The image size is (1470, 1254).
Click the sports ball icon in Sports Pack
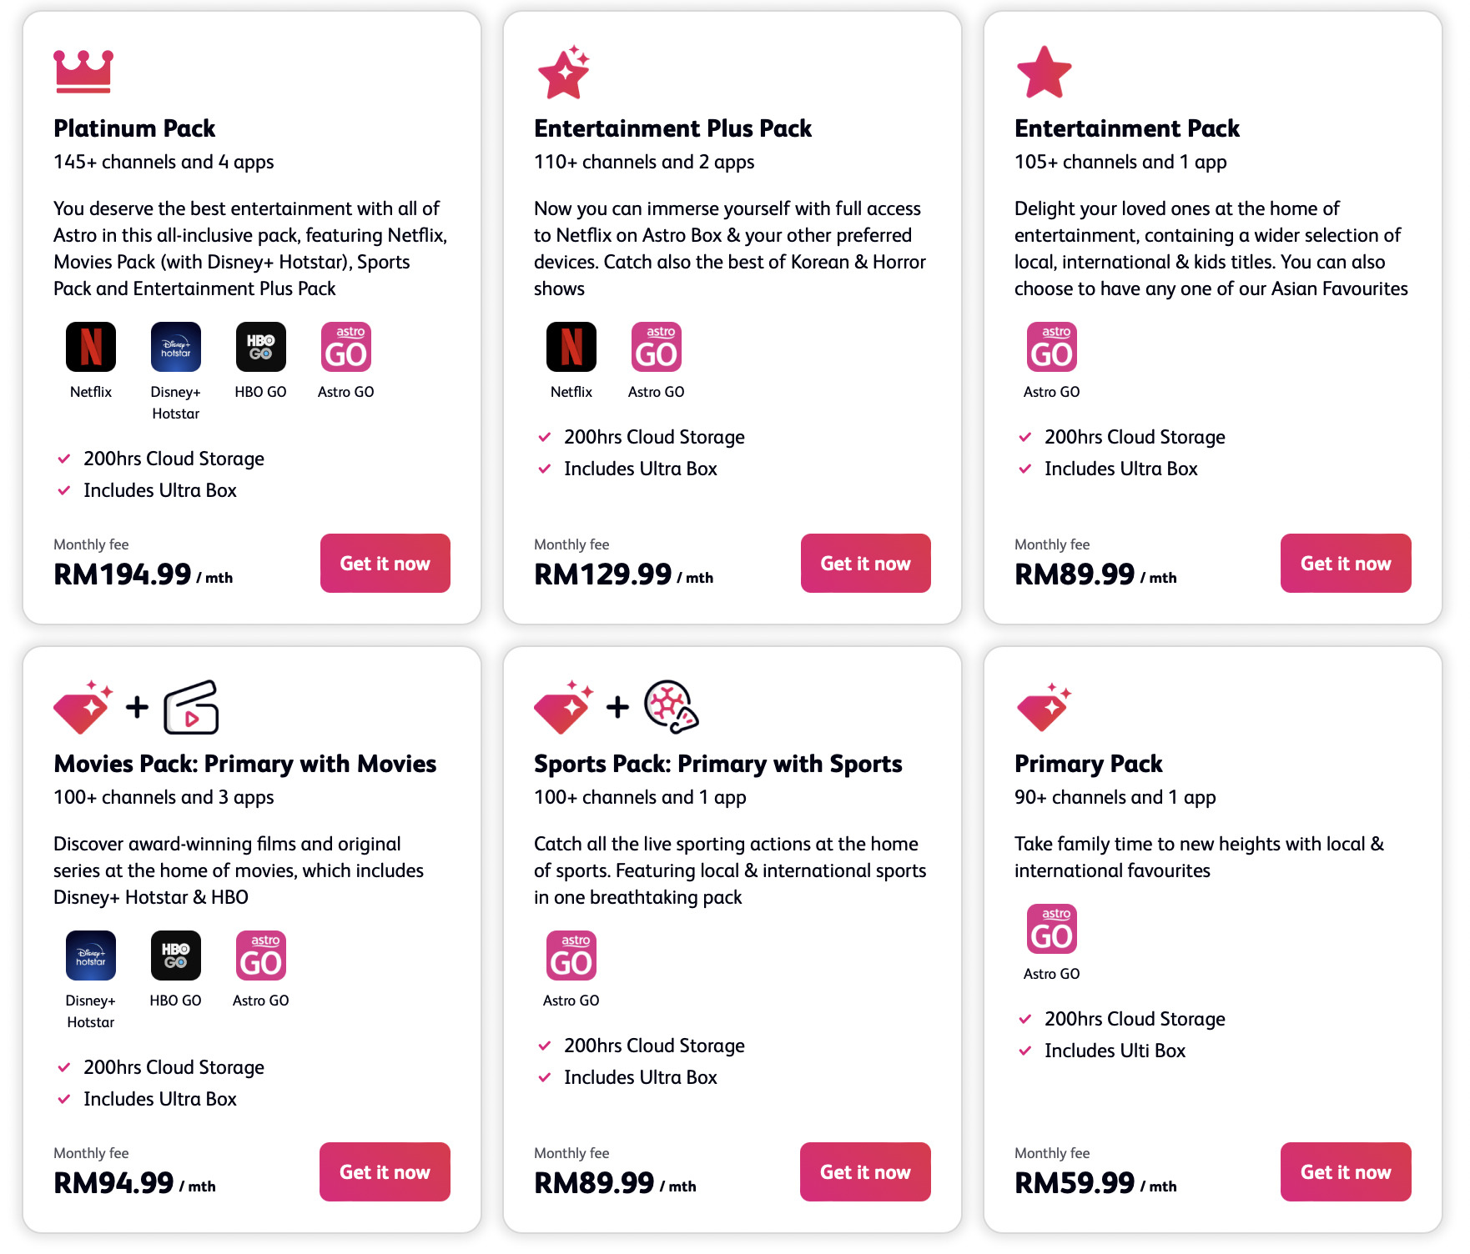tap(671, 707)
